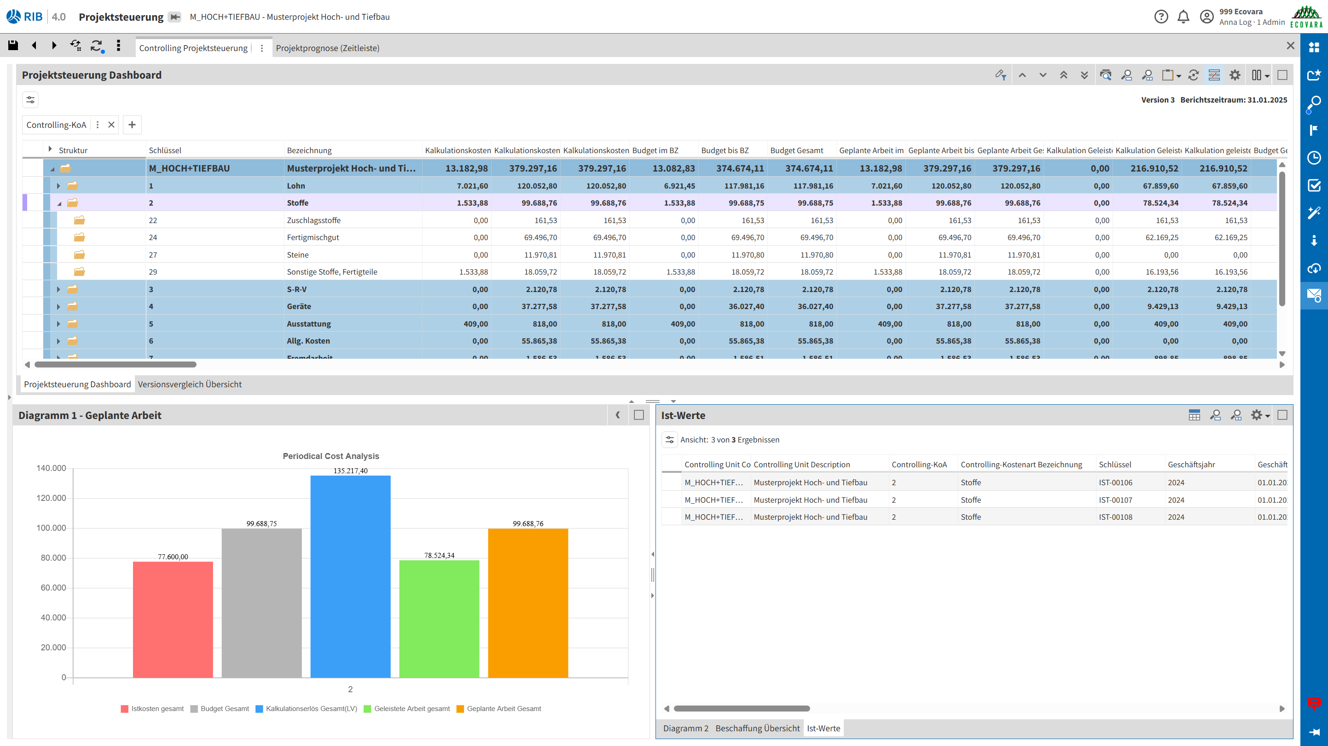
Task: Open print preview in dashboard toolbar
Action: pyautogui.click(x=1105, y=75)
